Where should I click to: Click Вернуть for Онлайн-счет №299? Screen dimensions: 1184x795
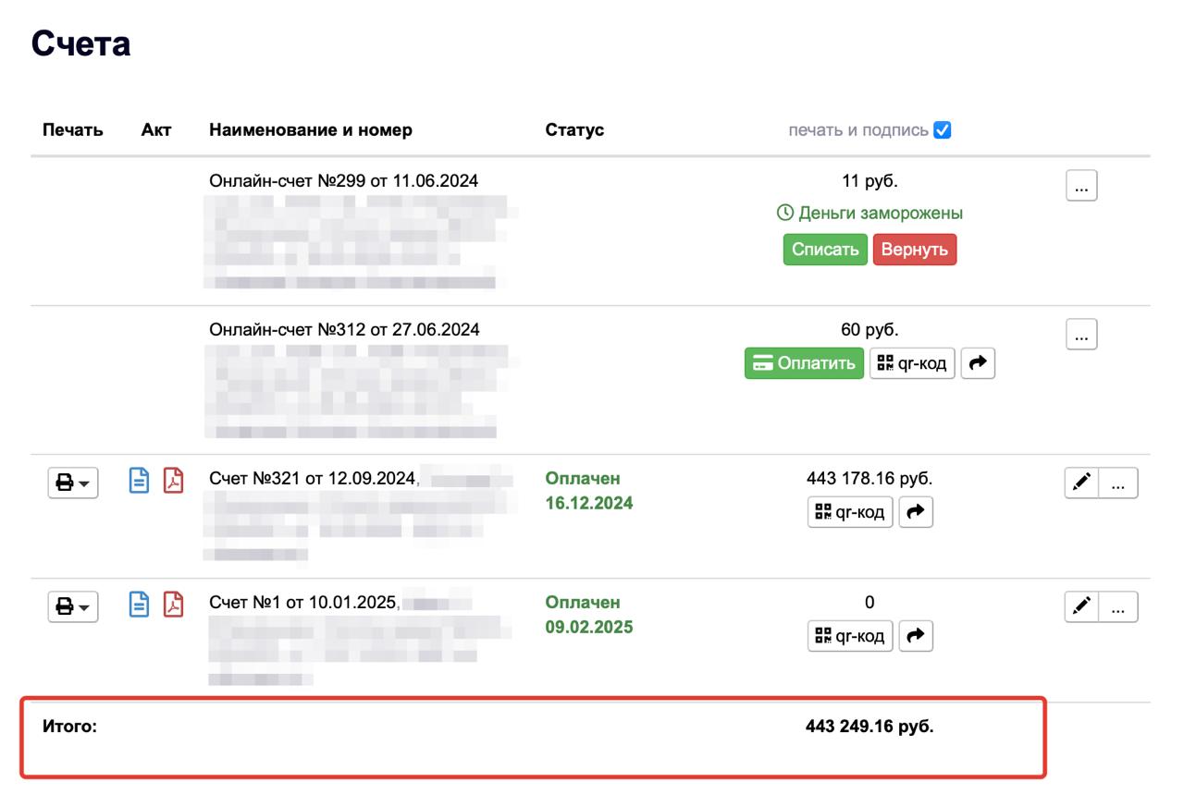pos(915,250)
